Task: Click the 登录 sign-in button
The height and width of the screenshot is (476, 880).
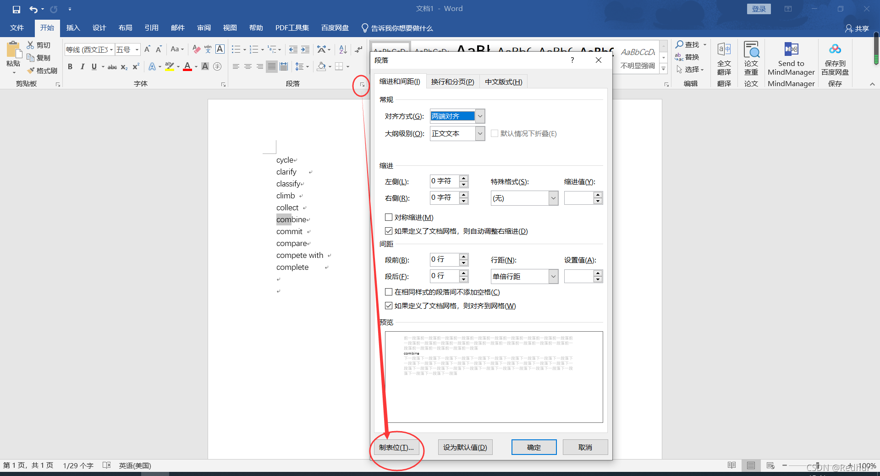Action: (759, 9)
